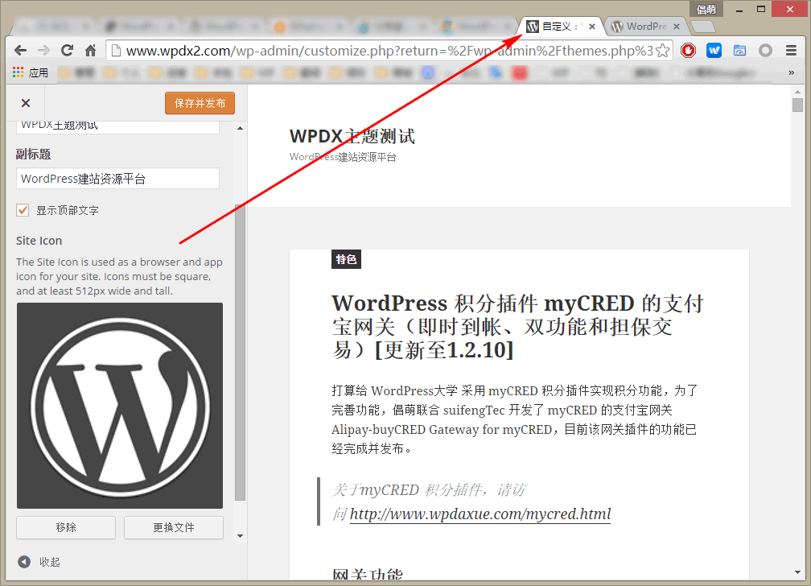The image size is (811, 586).
Task: Click the preview page scroll-down arrow
Action: 797,572
